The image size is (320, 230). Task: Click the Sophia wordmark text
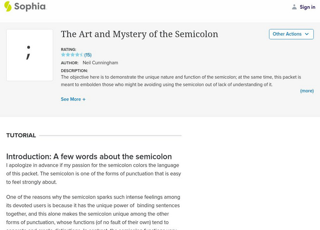click(30, 7)
